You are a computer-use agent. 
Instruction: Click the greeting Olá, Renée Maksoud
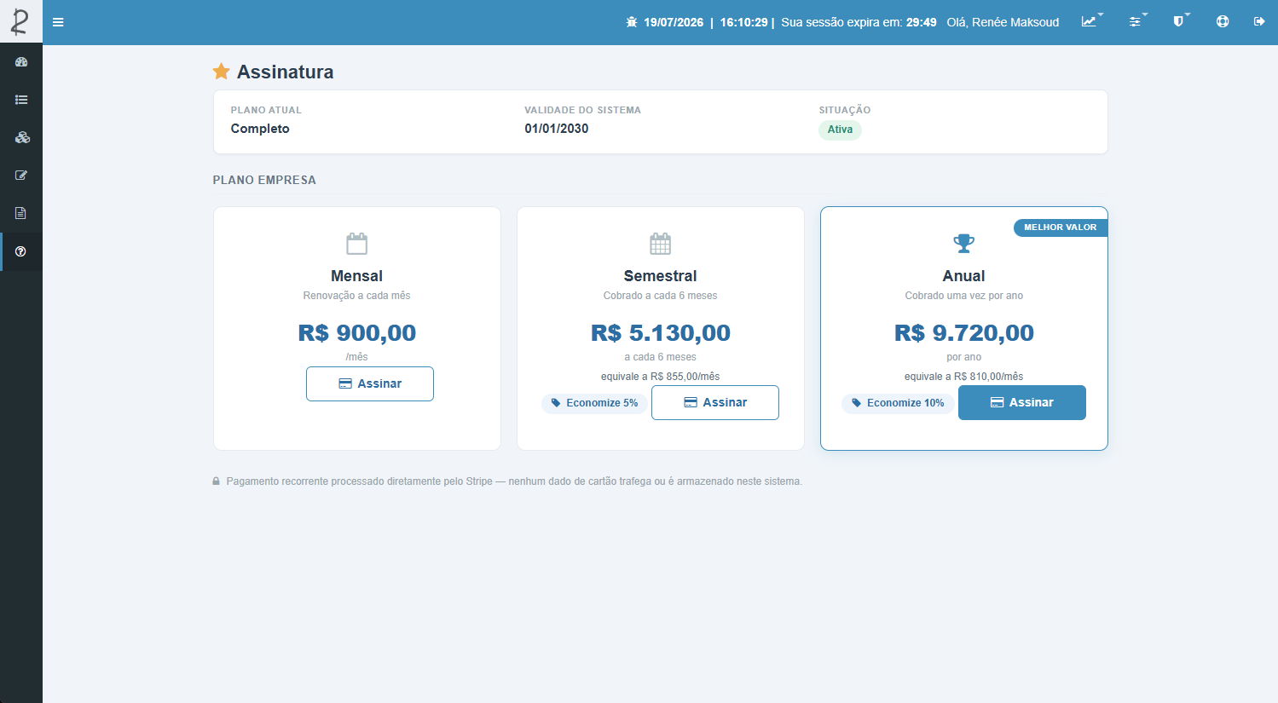tap(1003, 22)
